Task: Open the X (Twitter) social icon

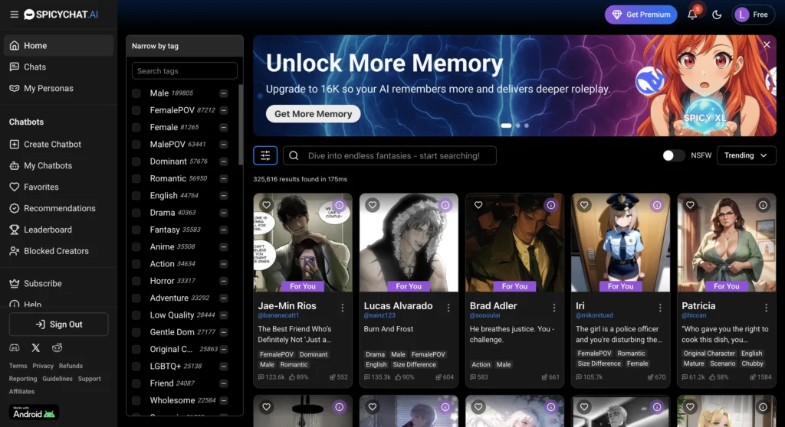Action: (x=35, y=348)
